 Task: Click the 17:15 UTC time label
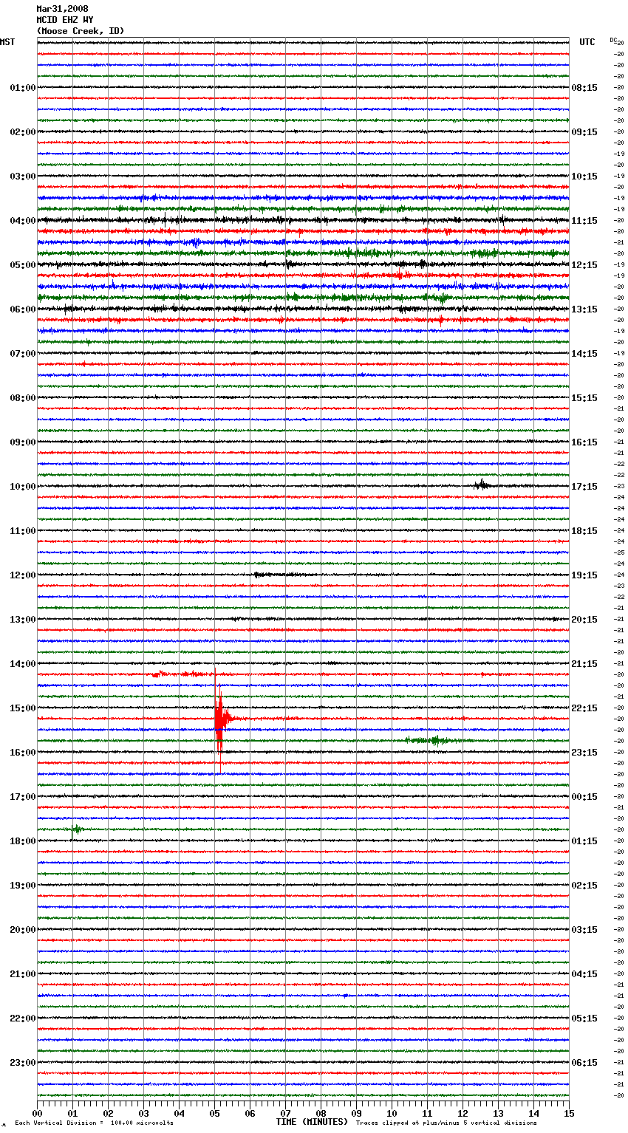(584, 487)
